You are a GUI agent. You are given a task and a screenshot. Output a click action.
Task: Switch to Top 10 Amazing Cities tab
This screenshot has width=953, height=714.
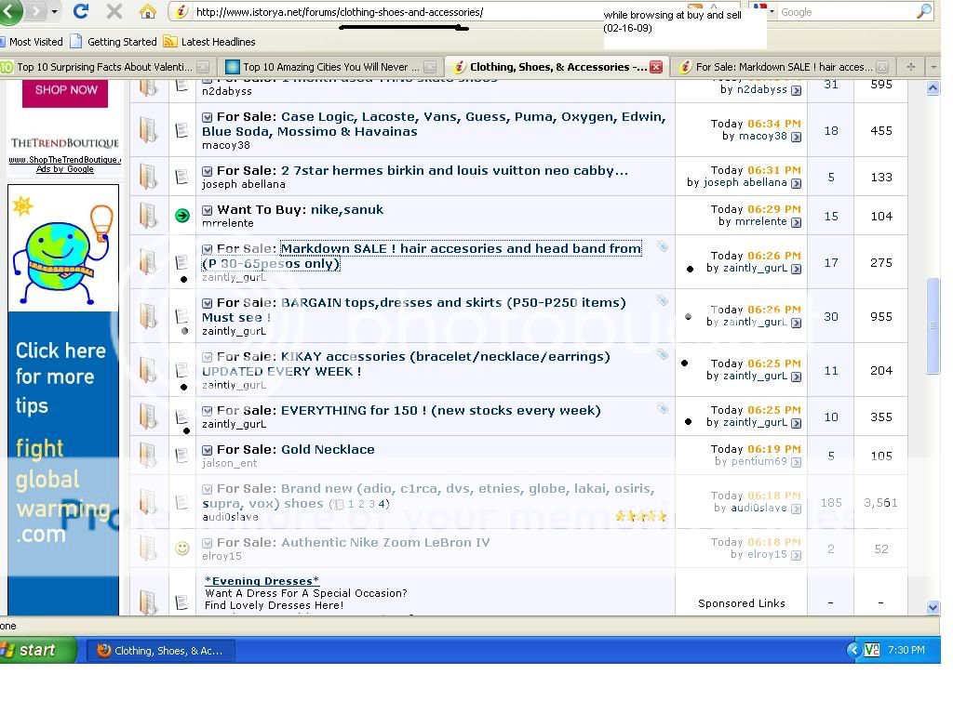[x=324, y=67]
